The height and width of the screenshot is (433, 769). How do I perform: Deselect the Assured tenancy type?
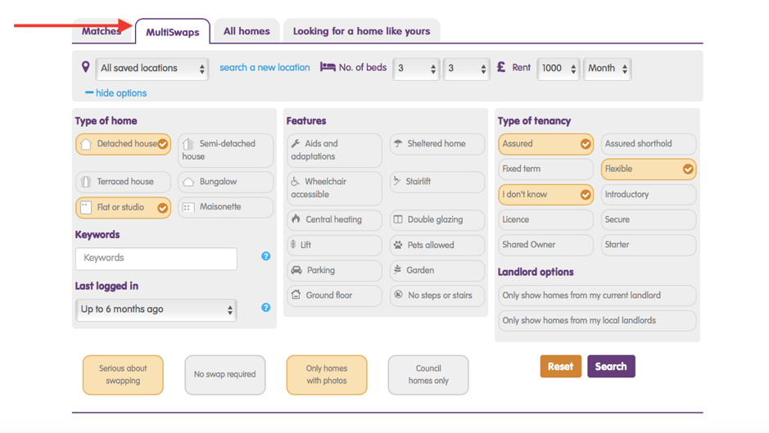coord(545,144)
